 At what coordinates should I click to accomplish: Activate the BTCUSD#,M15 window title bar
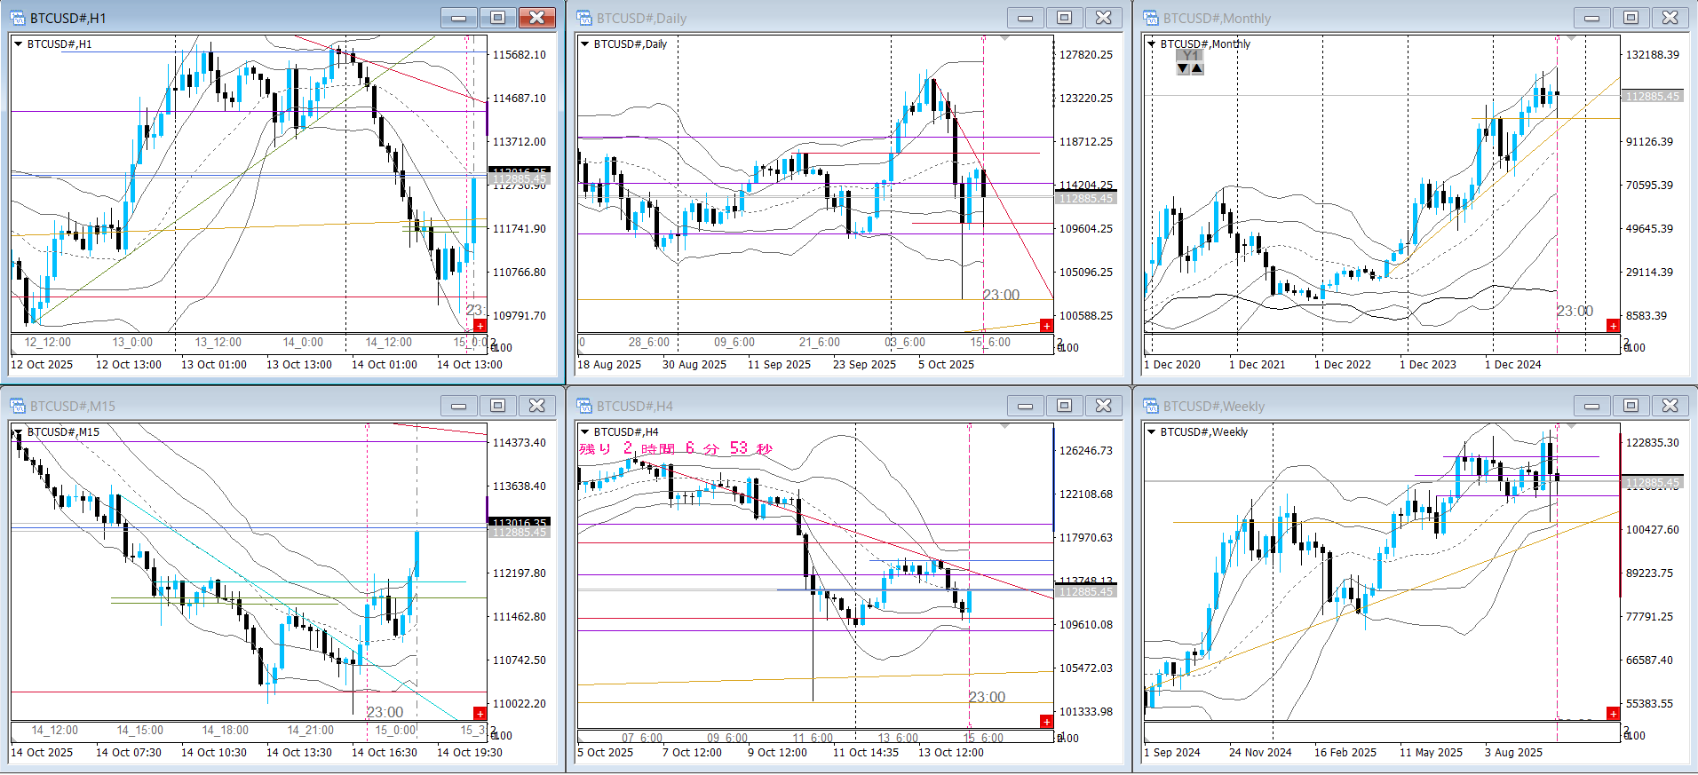pyautogui.click(x=222, y=406)
